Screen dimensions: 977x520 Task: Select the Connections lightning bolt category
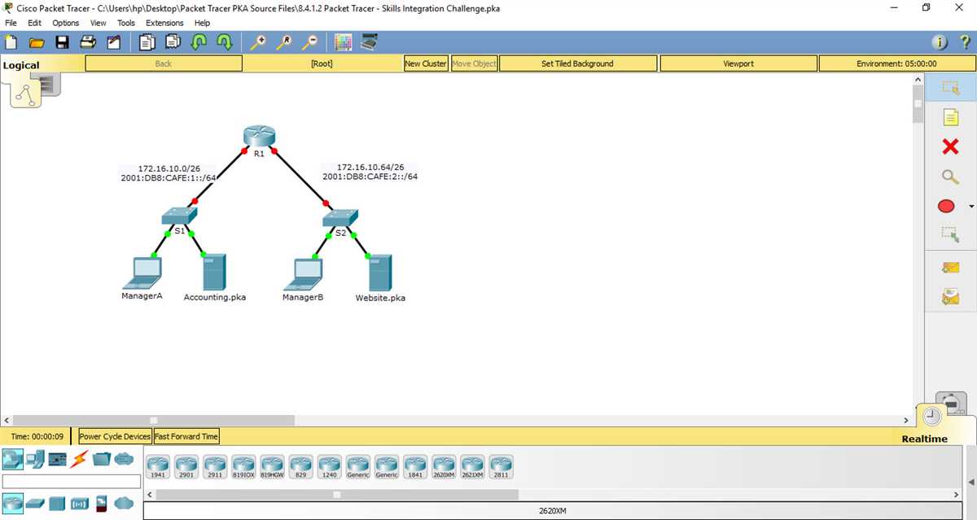coord(79,460)
